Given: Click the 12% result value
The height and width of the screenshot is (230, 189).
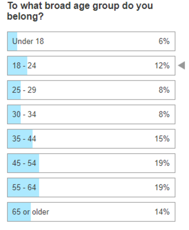Looking at the screenshot, I should point(162,66).
